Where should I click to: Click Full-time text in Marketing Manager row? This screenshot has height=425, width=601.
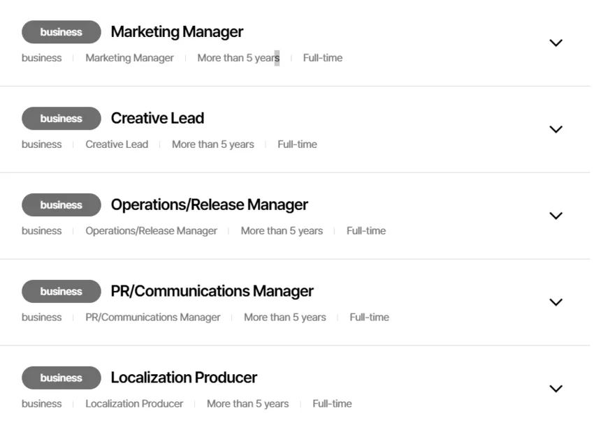[x=322, y=58]
